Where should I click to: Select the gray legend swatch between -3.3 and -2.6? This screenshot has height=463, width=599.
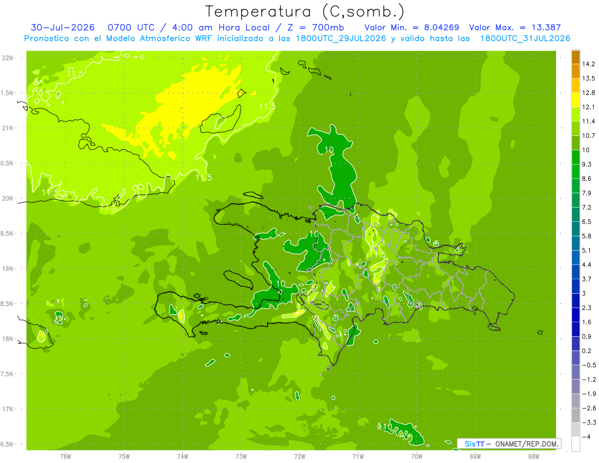click(x=576, y=416)
